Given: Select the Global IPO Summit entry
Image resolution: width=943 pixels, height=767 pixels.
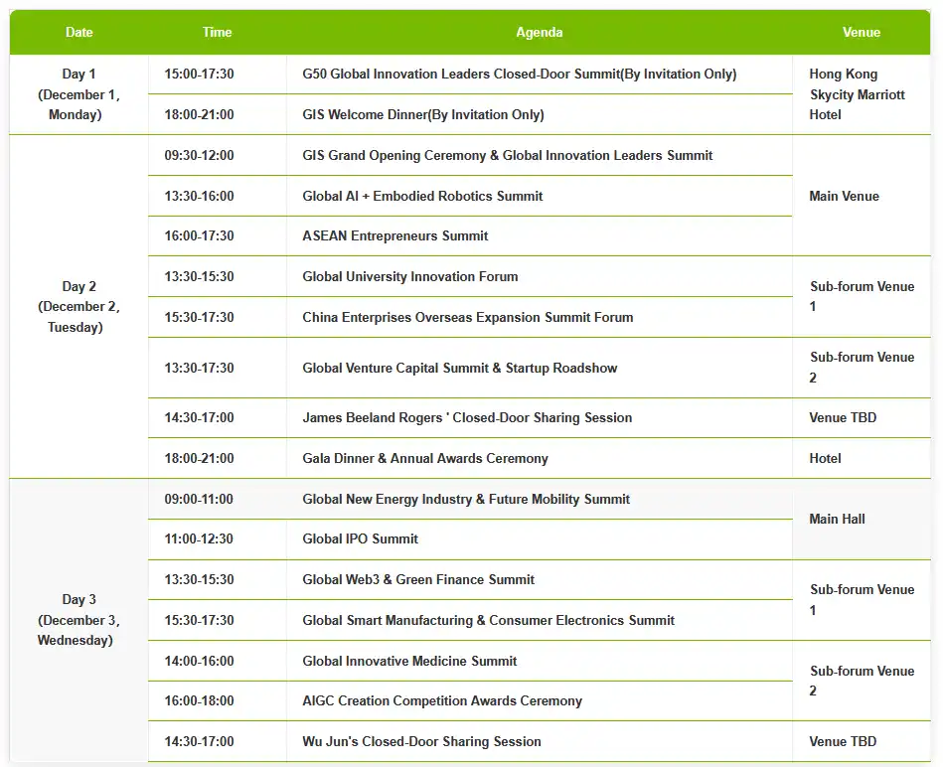Looking at the screenshot, I should 360,539.
